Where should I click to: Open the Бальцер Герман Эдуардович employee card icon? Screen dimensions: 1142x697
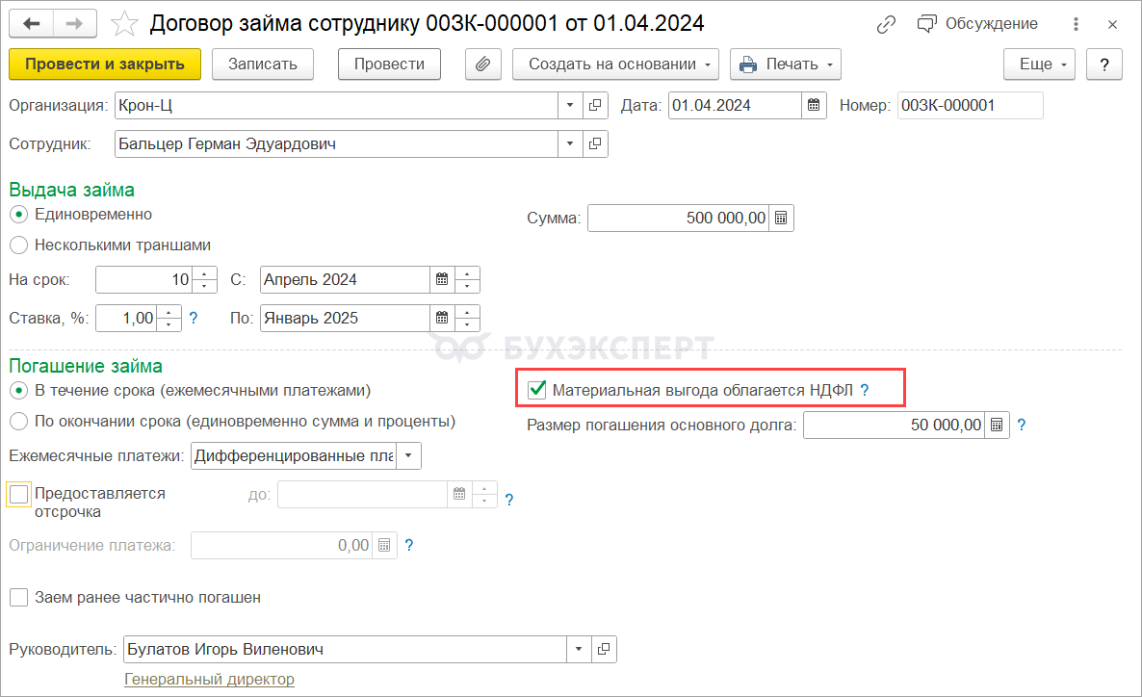(595, 144)
